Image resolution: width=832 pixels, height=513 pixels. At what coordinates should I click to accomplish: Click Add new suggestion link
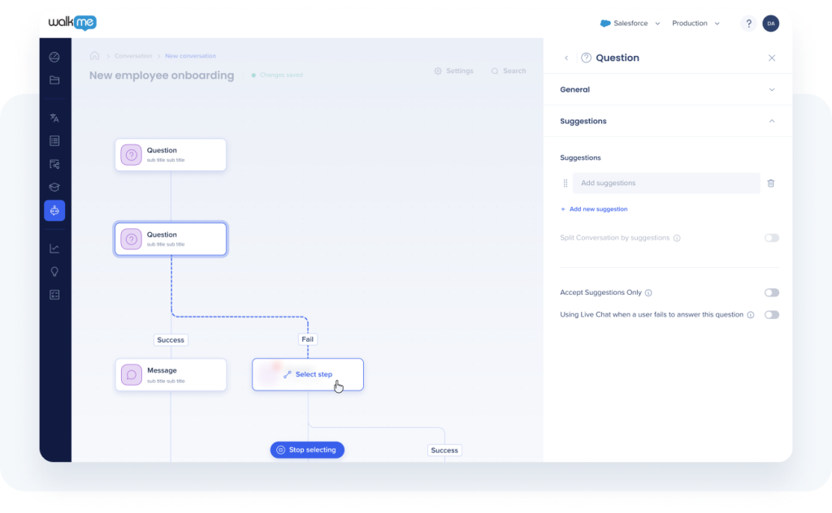(x=594, y=209)
